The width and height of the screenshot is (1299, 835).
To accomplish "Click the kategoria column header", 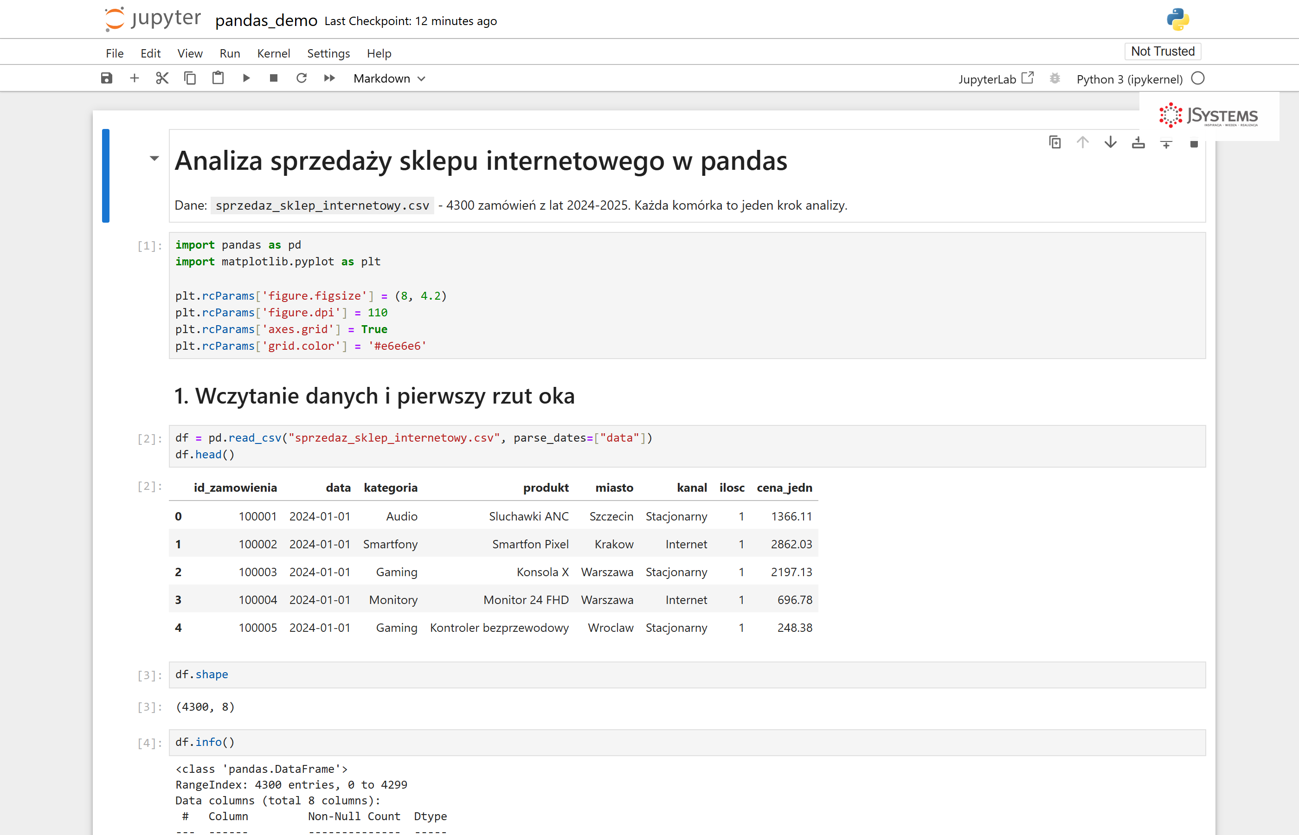I will click(390, 488).
